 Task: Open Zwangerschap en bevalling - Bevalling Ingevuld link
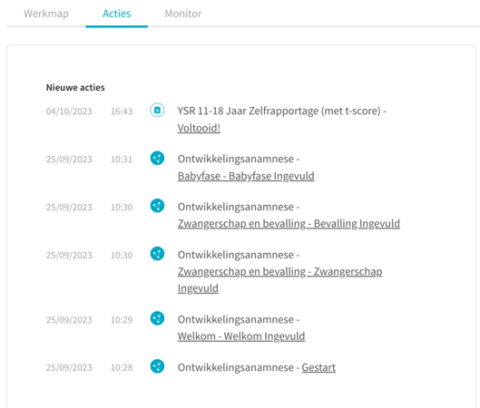click(x=289, y=224)
